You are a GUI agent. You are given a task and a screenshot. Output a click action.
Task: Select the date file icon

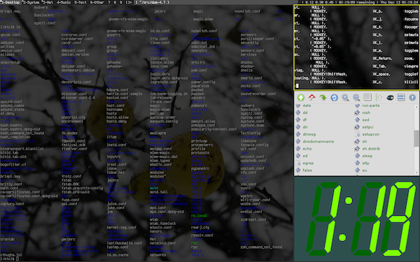298,105
